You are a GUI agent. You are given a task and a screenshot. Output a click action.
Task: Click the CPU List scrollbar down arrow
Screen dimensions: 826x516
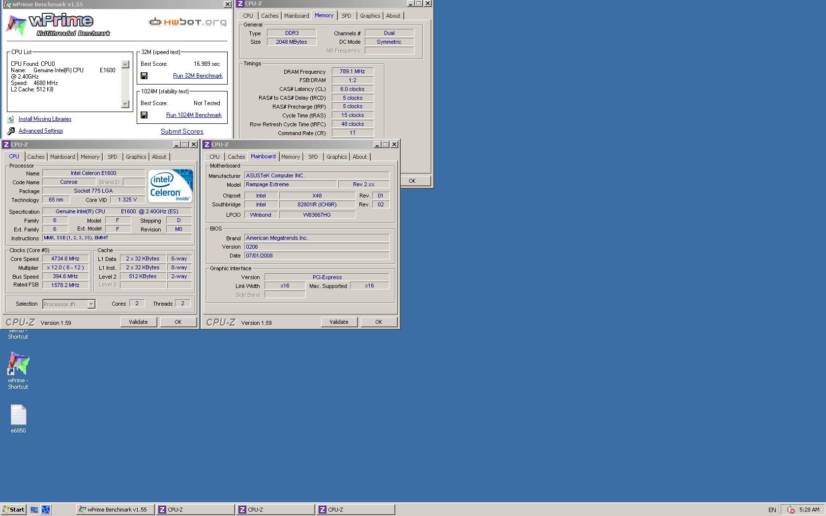coord(125,104)
